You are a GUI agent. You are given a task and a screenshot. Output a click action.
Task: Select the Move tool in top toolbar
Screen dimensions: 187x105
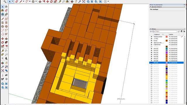click(48, 1)
